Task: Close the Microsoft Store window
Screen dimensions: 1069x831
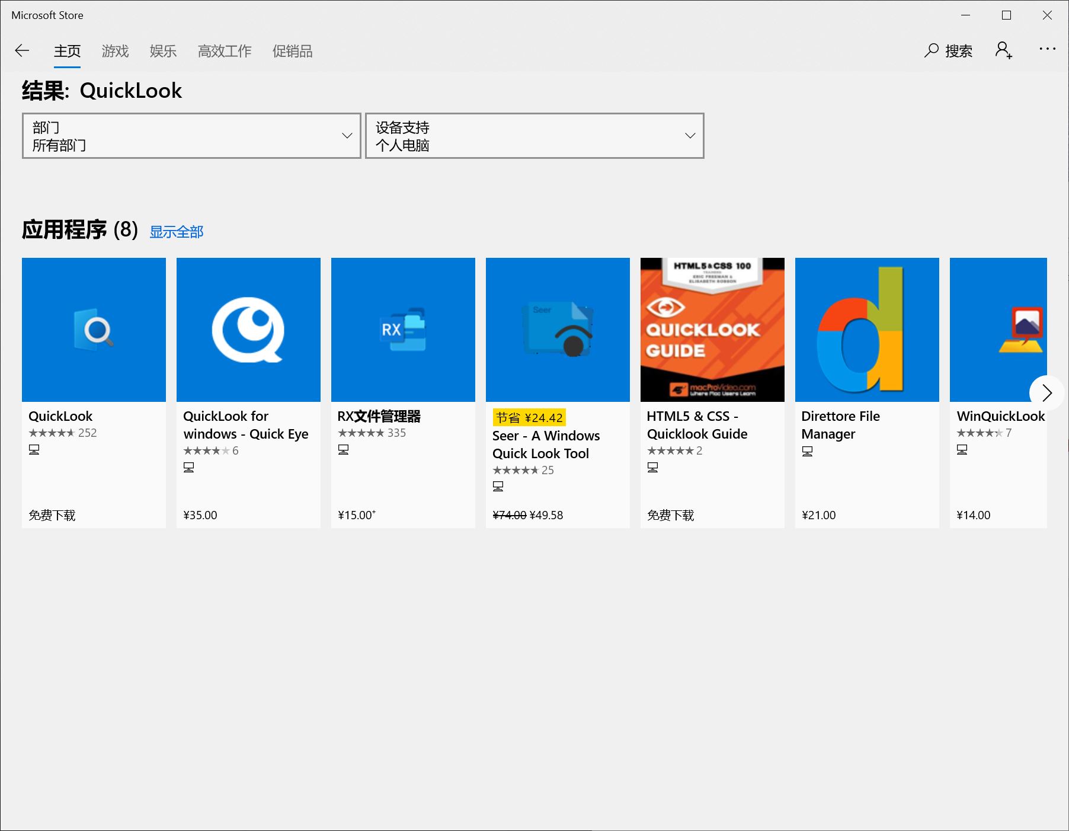Action: click(1047, 15)
